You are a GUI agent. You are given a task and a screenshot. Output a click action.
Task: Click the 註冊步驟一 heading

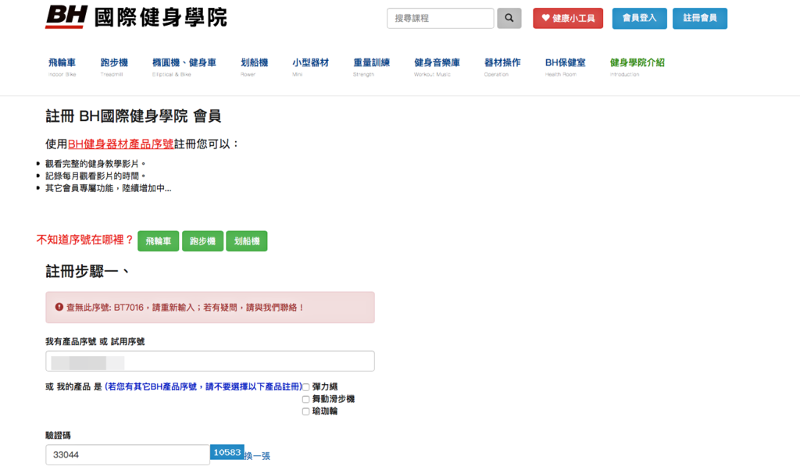pos(87,271)
